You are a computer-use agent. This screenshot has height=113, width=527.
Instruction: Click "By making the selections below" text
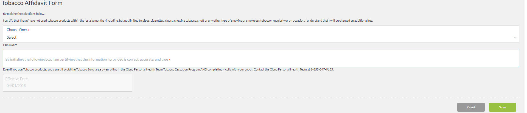point(24,14)
